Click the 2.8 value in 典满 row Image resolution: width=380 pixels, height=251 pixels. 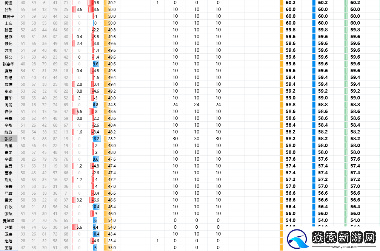pyautogui.click(x=79, y=84)
